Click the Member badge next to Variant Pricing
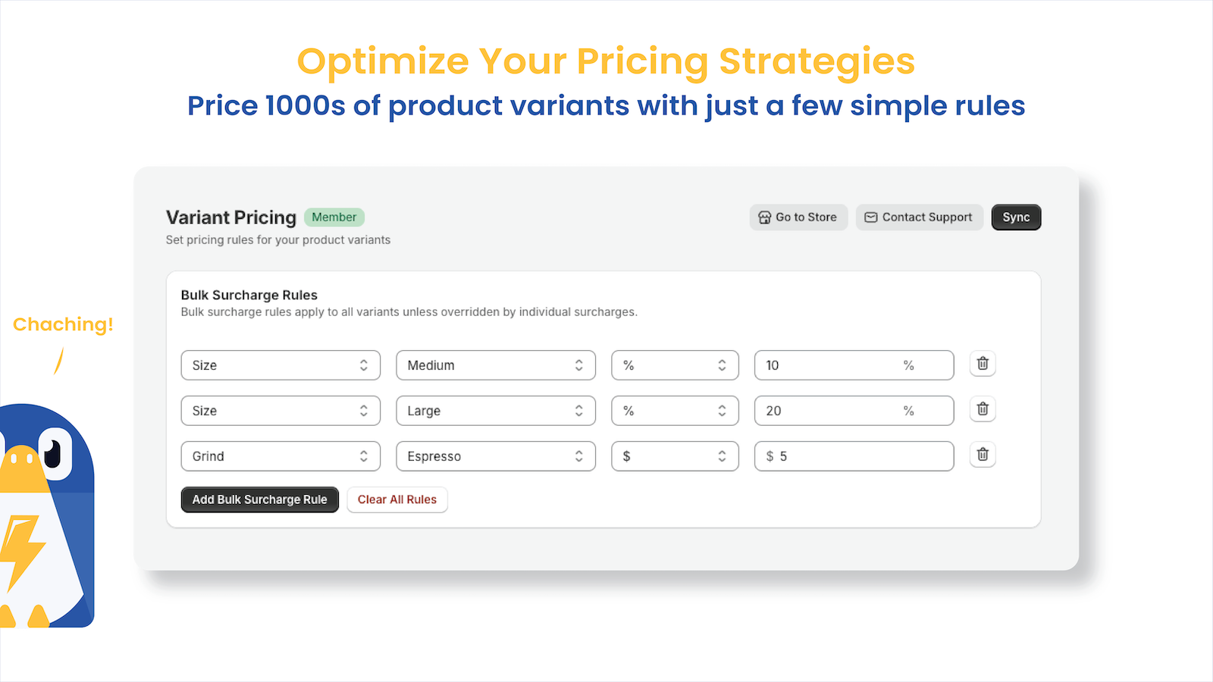 click(334, 217)
